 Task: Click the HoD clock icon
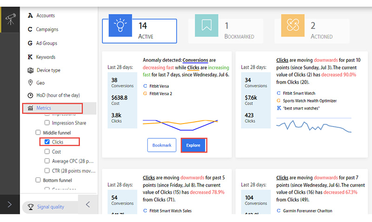(x=30, y=95)
